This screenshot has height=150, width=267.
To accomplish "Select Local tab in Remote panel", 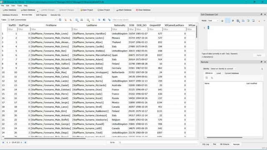I will click(219, 73).
